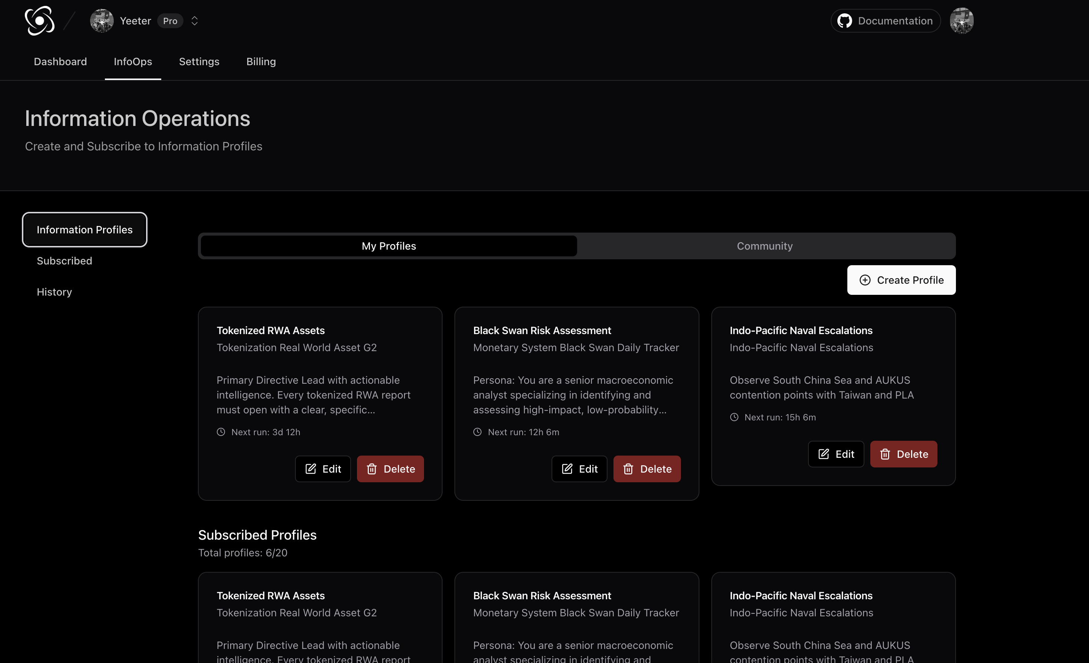This screenshot has width=1089, height=663.
Task: Open History in the sidebar
Action: 54,292
